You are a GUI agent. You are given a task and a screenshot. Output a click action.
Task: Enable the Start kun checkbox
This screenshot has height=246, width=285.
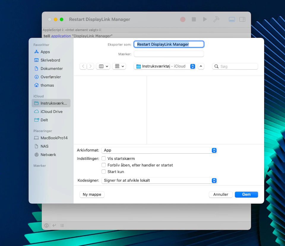pyautogui.click(x=104, y=172)
